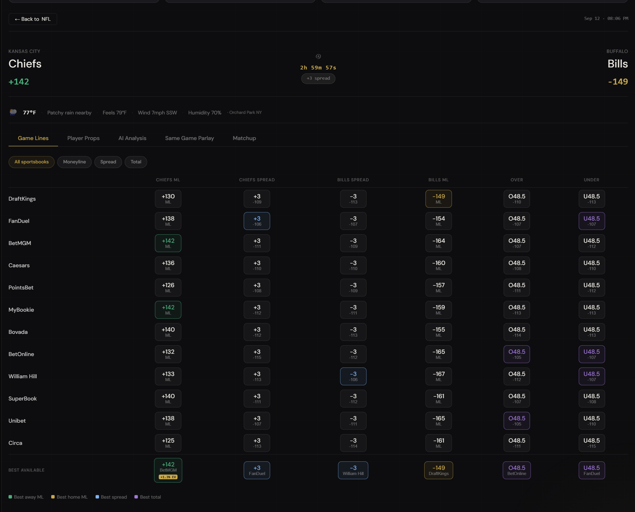This screenshot has width=635, height=512.
Task: Click the +1.3% EV badge
Action: 168,477
